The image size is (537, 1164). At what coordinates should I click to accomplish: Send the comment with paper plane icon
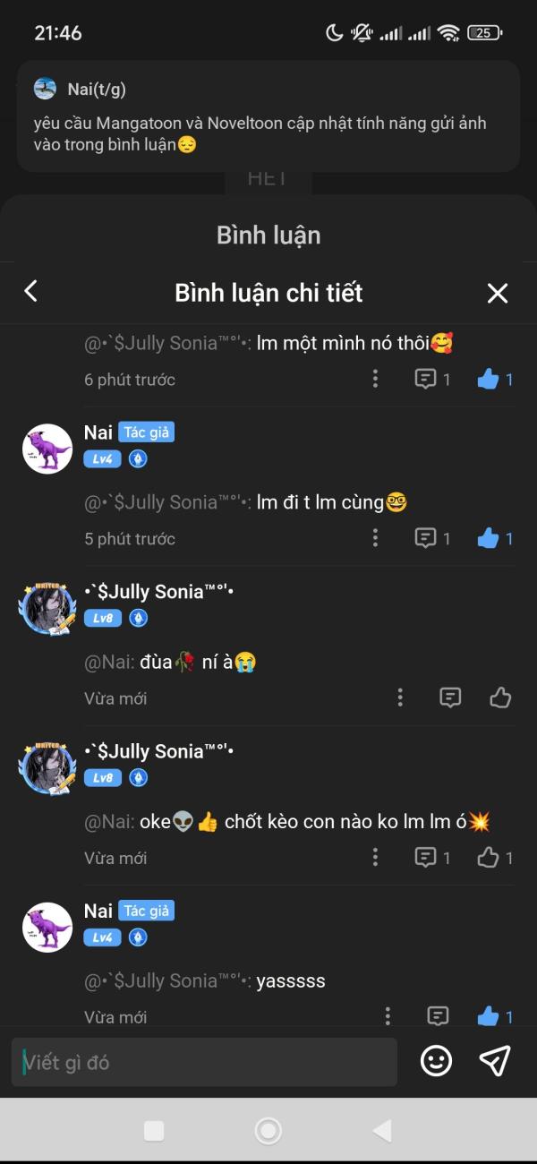(x=495, y=1061)
